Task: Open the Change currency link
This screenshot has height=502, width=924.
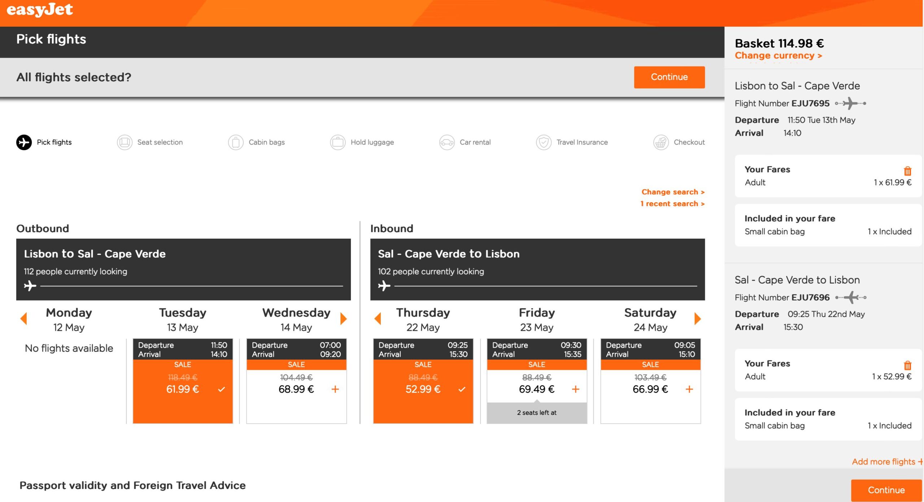Action: tap(779, 56)
